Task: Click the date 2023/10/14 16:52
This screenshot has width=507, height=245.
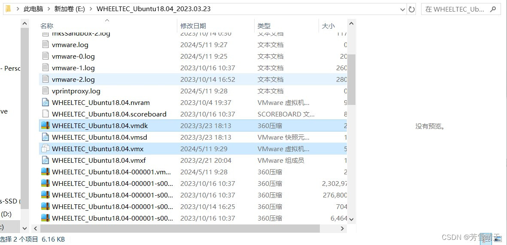Action: (x=208, y=80)
